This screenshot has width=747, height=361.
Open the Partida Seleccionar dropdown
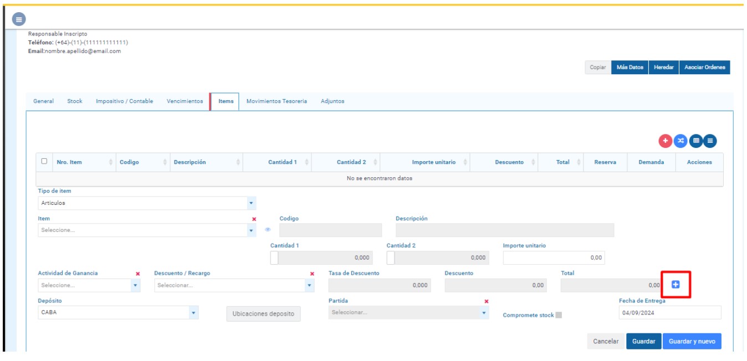[x=409, y=313]
